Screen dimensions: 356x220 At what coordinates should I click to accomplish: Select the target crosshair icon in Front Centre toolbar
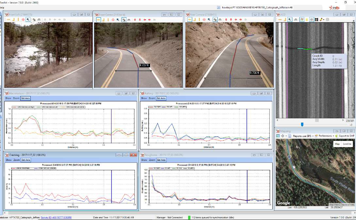point(112,20)
